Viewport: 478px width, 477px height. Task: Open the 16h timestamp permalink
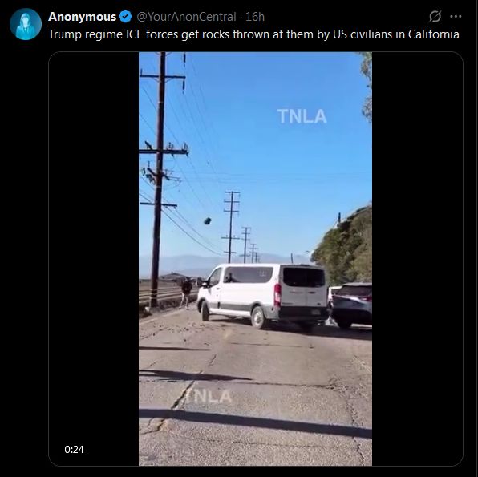tap(255, 17)
